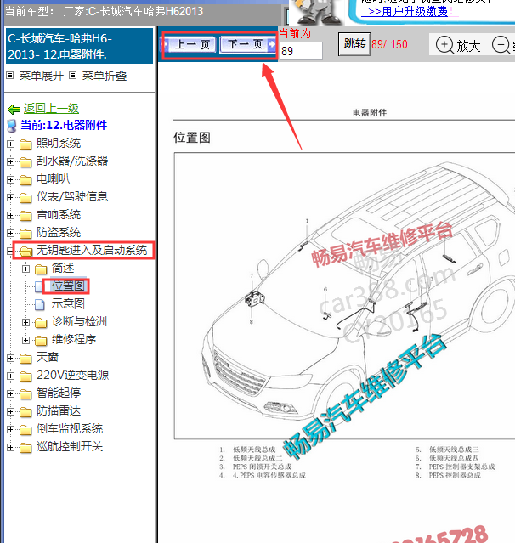Click the 音响系统 folder icon

[x=25, y=215]
